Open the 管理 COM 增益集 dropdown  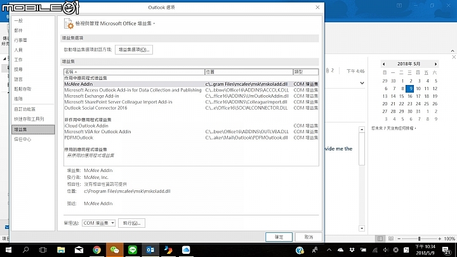click(98, 223)
